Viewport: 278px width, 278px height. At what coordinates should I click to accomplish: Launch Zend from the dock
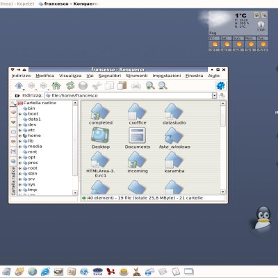pos(97,272)
